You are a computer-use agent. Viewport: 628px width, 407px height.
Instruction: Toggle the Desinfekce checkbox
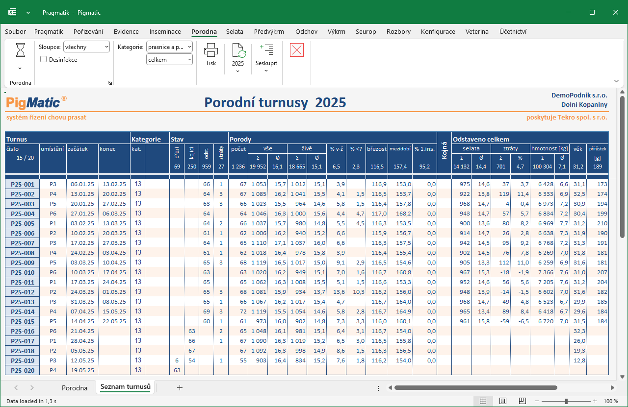point(44,59)
